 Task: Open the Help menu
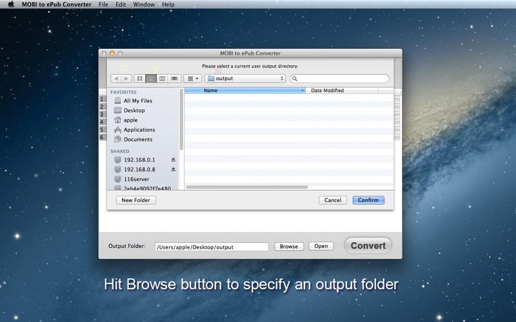(x=168, y=5)
